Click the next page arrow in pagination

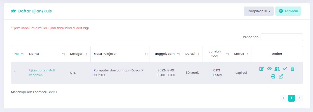299,98
